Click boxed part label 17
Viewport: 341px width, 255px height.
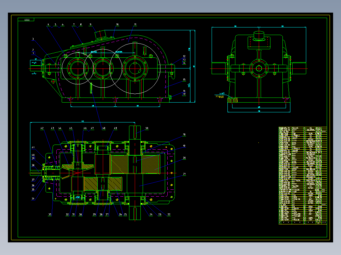(x=184, y=94)
